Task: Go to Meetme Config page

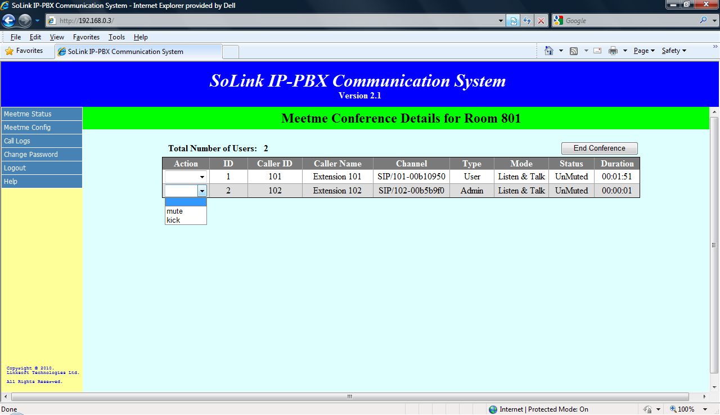Action: (x=42, y=128)
